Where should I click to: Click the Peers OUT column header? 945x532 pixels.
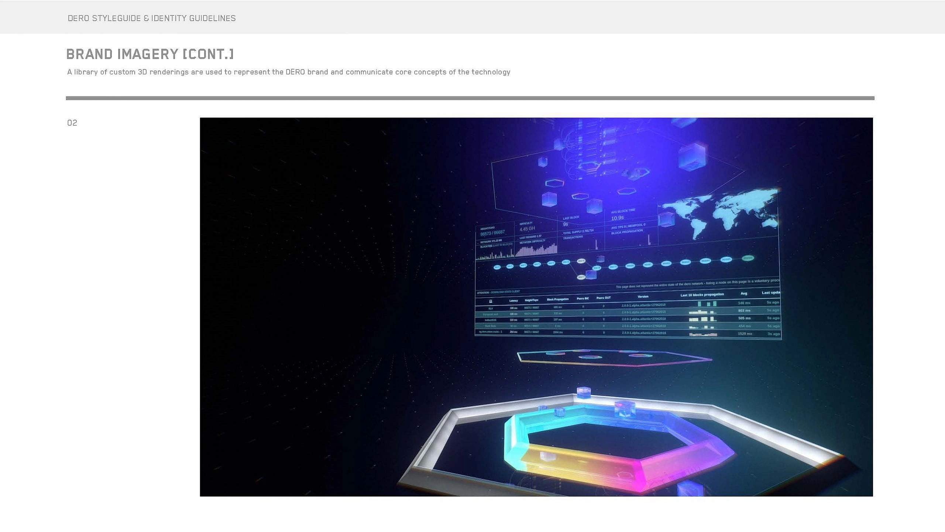[604, 298]
